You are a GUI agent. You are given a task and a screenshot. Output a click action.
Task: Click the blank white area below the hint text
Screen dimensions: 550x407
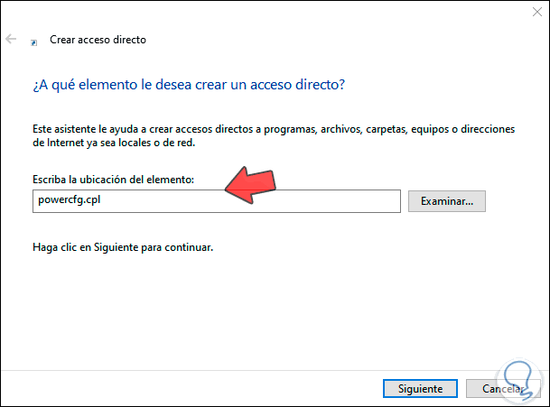pos(271,307)
